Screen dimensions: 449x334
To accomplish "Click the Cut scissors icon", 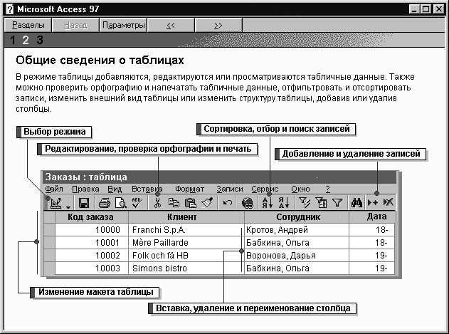I will [157, 203].
